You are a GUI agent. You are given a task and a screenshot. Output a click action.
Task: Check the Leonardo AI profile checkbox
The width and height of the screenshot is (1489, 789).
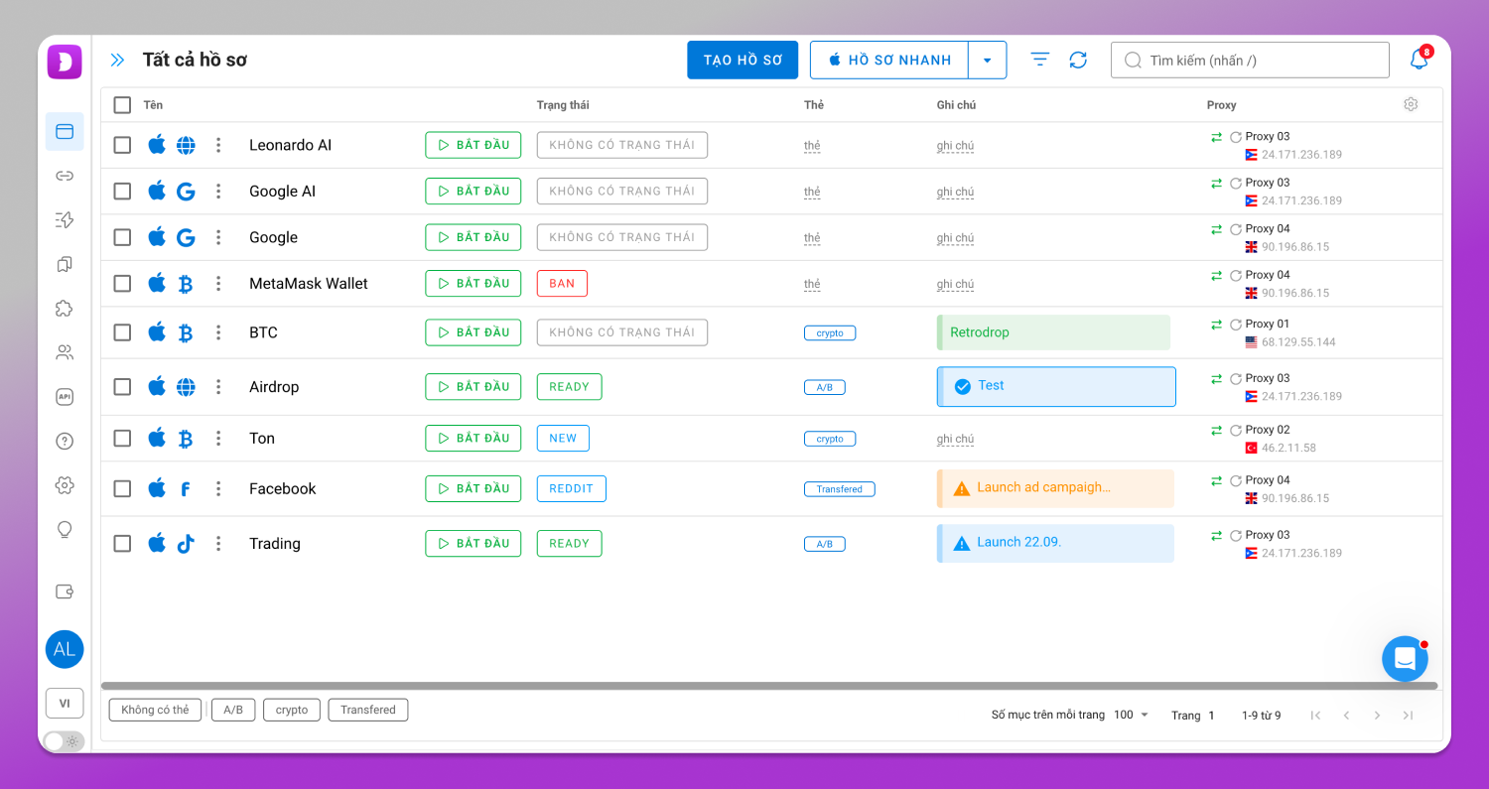pos(122,145)
